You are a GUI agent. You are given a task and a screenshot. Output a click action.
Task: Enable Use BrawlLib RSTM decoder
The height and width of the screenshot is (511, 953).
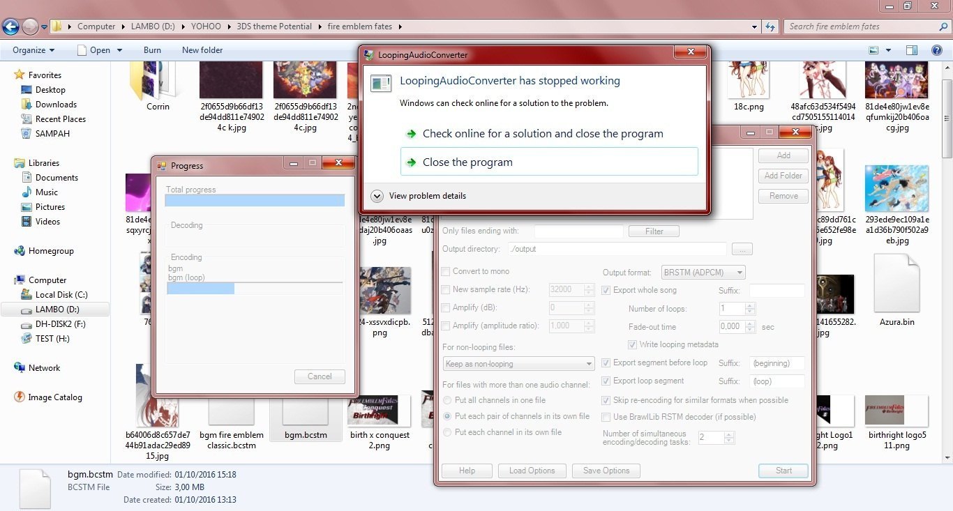[606, 417]
